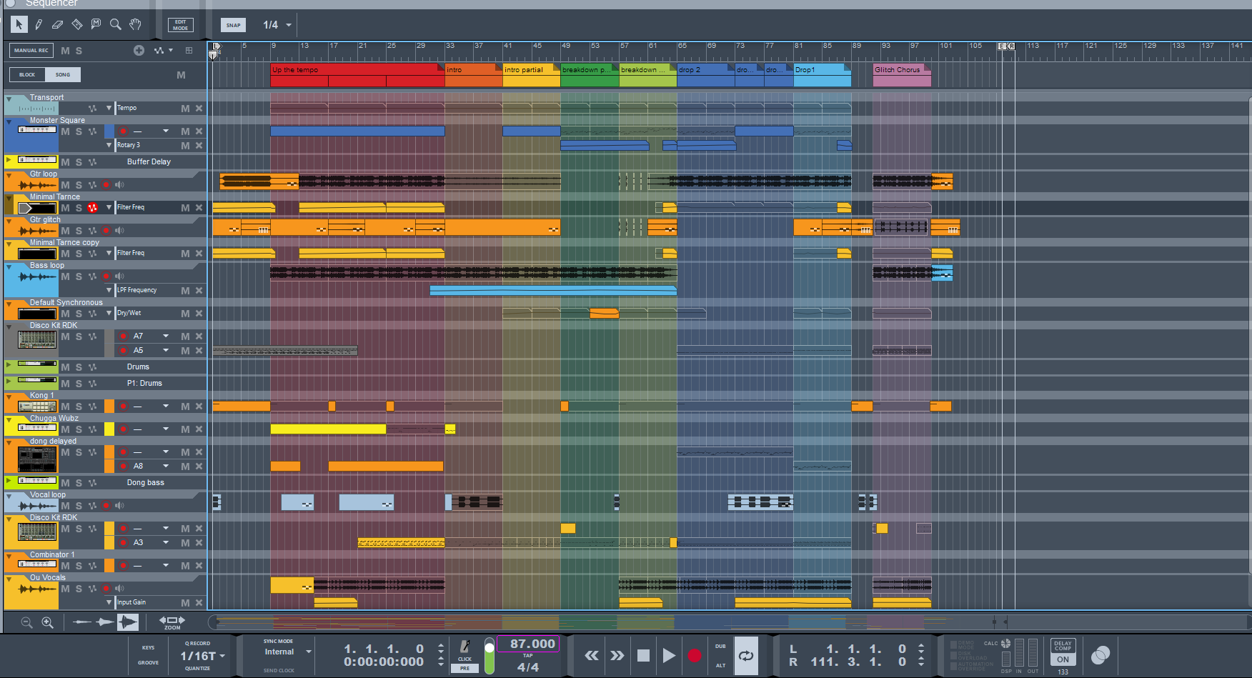
Task: Toggle metronome Pre count
Action: 464,668
